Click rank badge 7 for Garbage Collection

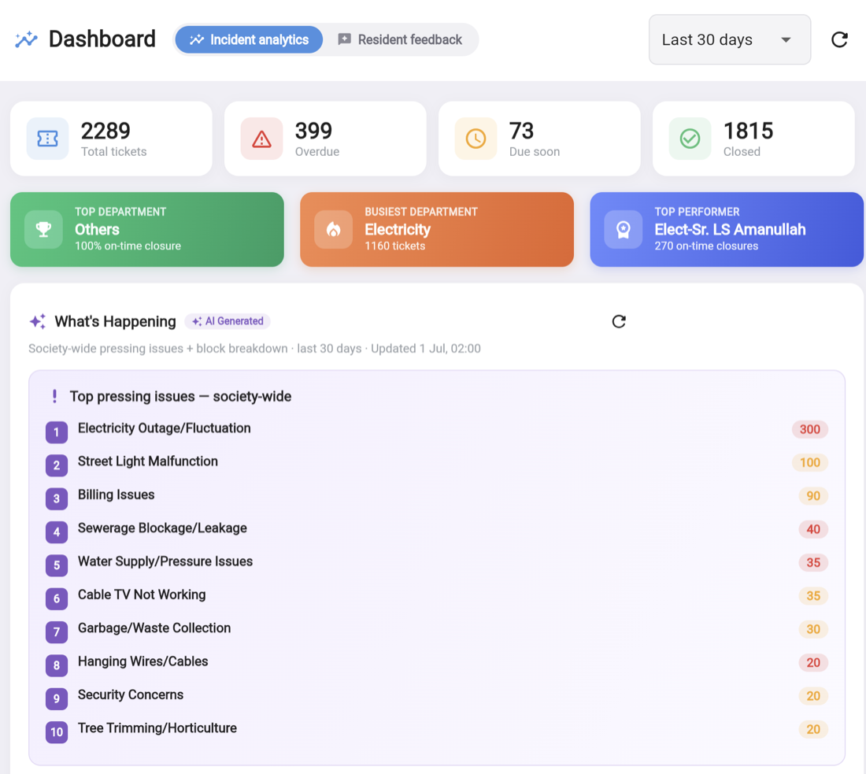57,632
